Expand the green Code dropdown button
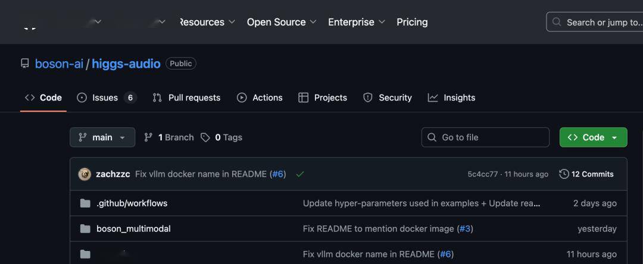This screenshot has height=264, width=643. tap(593, 137)
